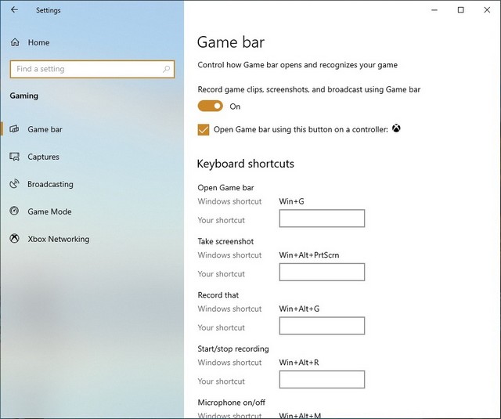Click the Xbox Networking logo icon
This screenshot has width=501, height=419.
pyautogui.click(x=14, y=238)
